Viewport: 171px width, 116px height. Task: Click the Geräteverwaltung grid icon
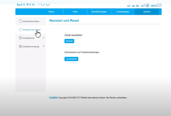click(x=20, y=46)
